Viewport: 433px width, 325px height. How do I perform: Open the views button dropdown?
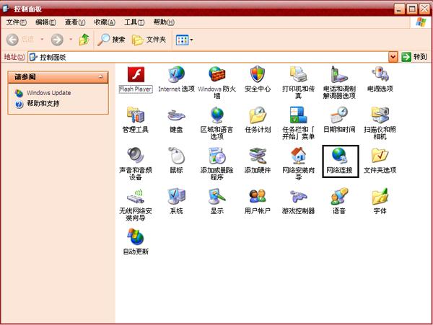(191, 40)
